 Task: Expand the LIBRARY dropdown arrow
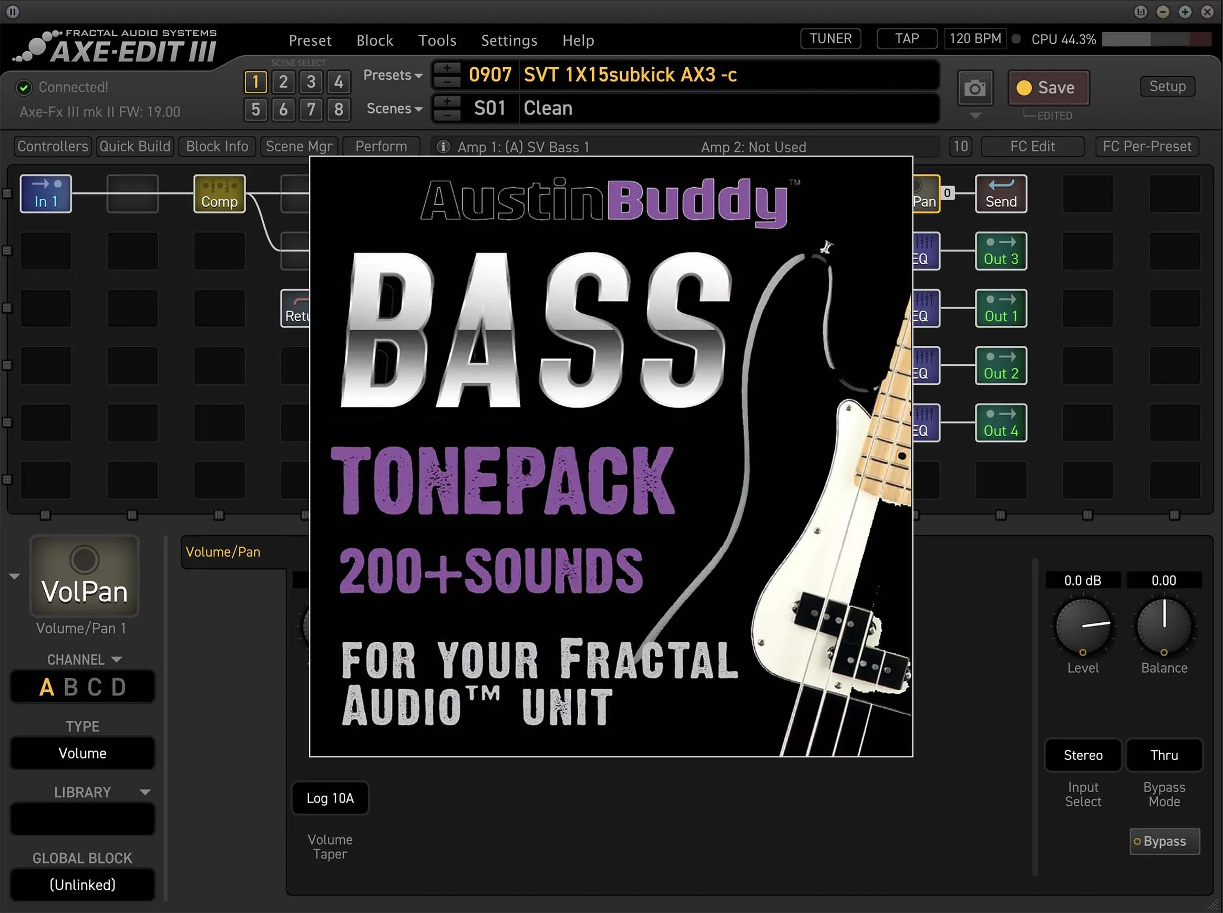tap(145, 792)
